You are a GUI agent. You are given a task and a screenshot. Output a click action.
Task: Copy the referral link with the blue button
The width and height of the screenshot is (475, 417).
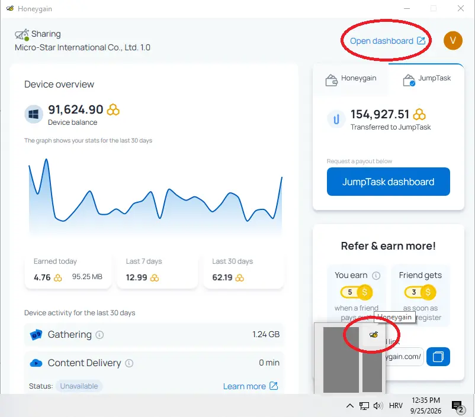pos(438,357)
